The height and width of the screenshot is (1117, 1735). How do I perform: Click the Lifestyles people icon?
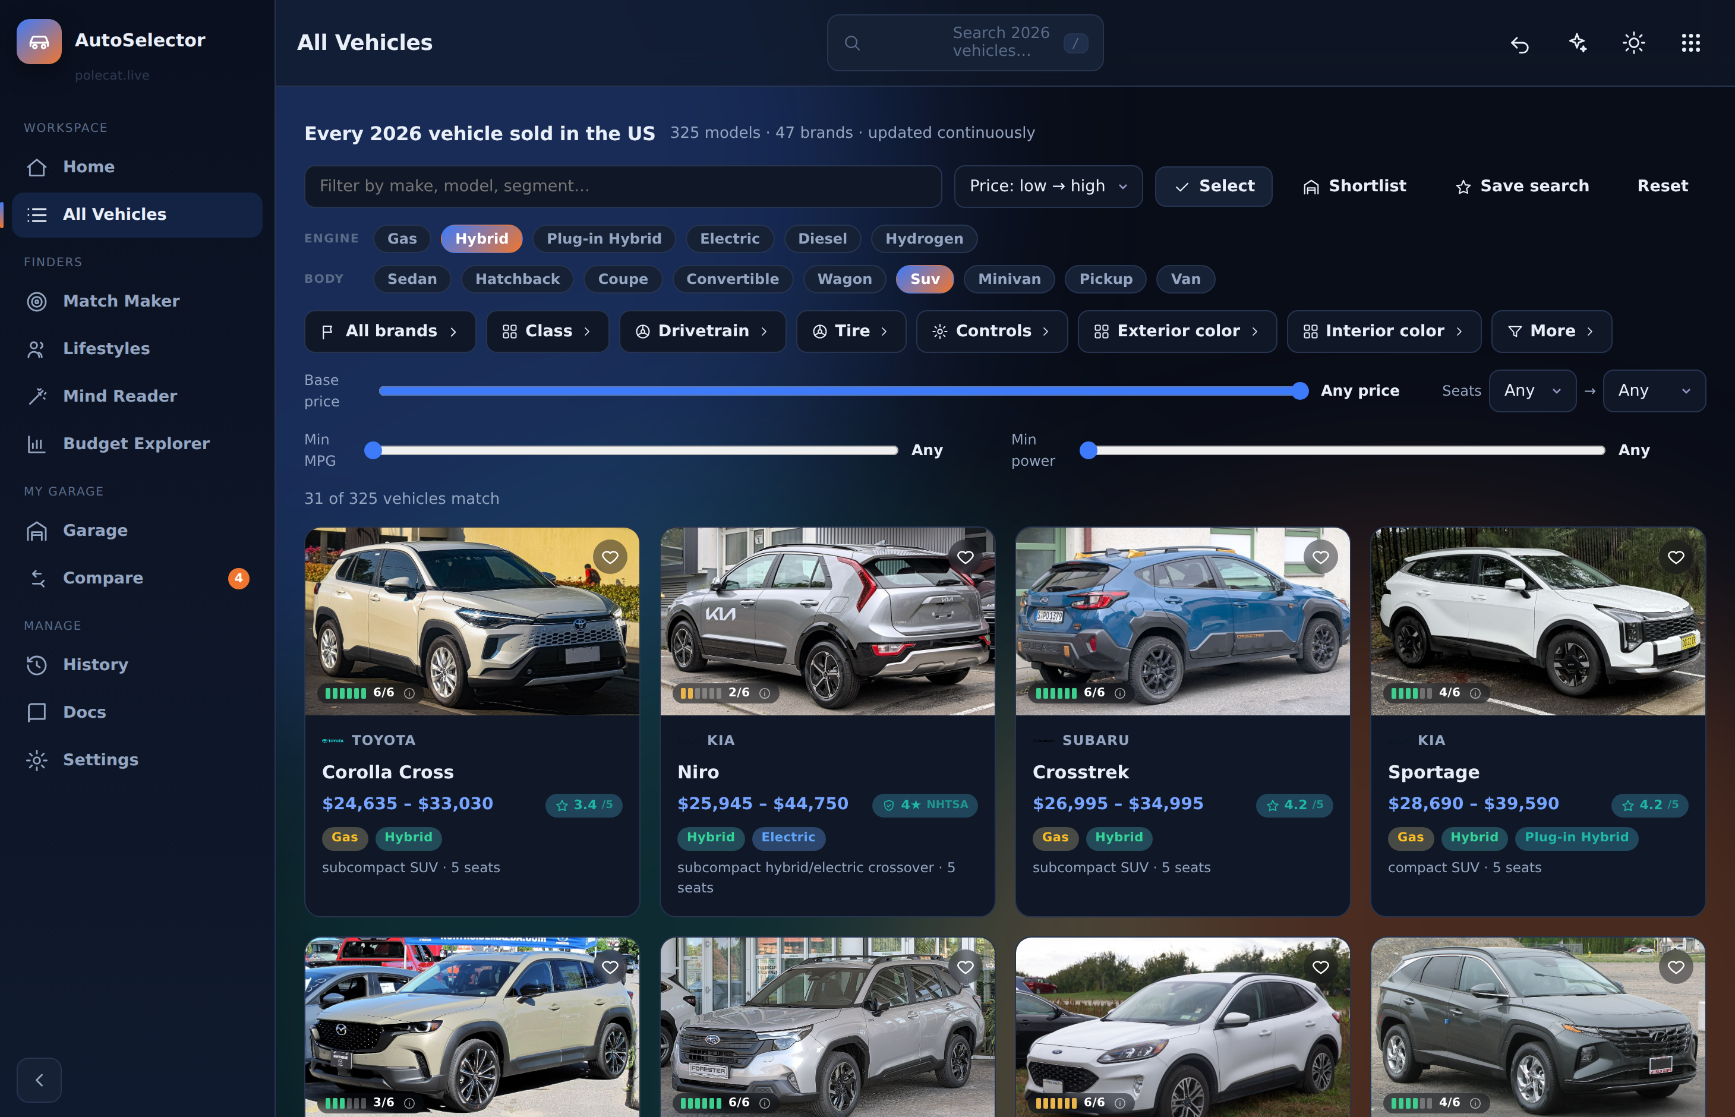coord(37,349)
